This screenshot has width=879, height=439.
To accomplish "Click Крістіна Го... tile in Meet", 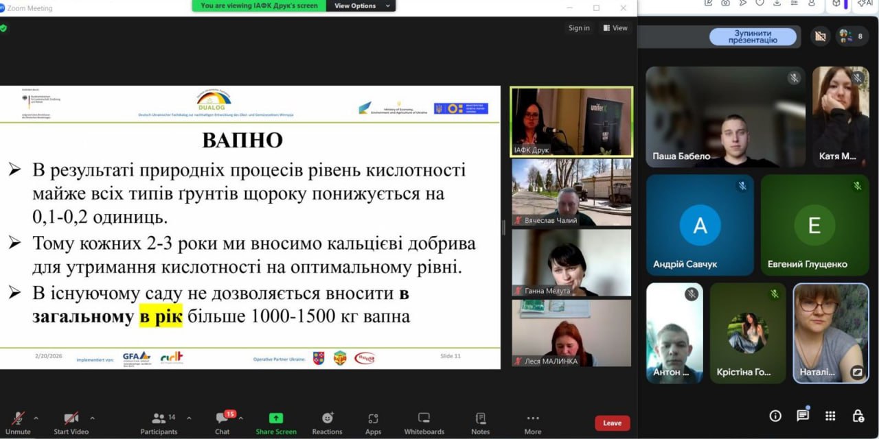I will coord(748,333).
